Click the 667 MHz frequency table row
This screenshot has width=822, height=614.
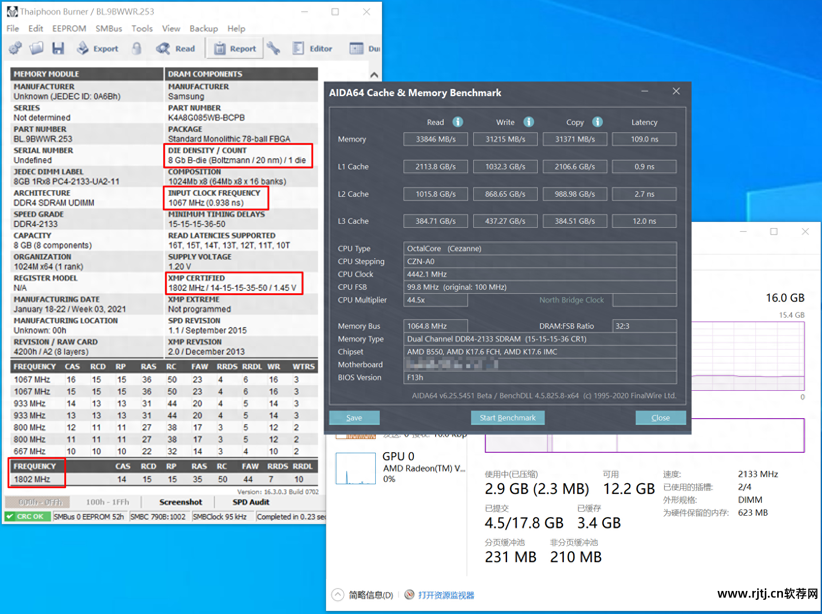pos(164,451)
